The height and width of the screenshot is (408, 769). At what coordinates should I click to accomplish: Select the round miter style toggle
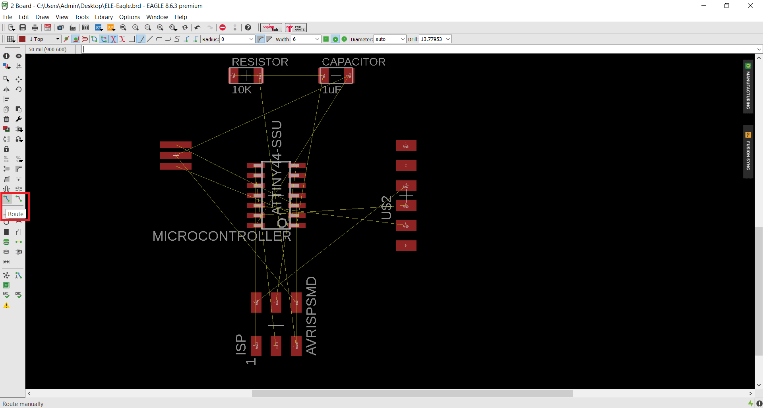(260, 39)
